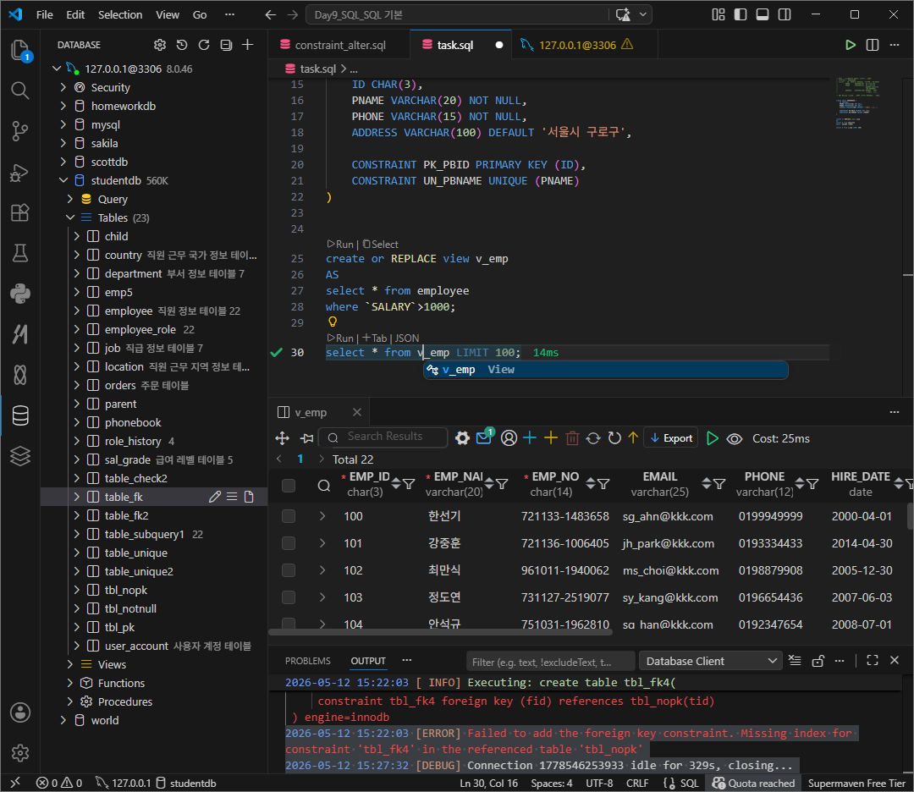Click CRLF line ending in status bar
914x792 pixels.
point(637,784)
